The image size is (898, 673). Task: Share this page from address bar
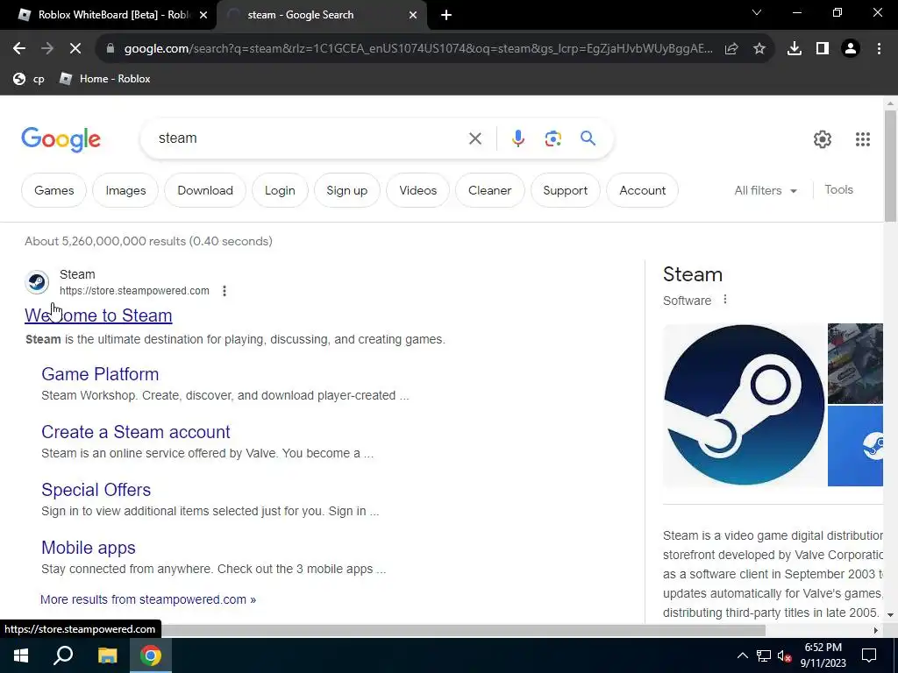click(x=731, y=49)
